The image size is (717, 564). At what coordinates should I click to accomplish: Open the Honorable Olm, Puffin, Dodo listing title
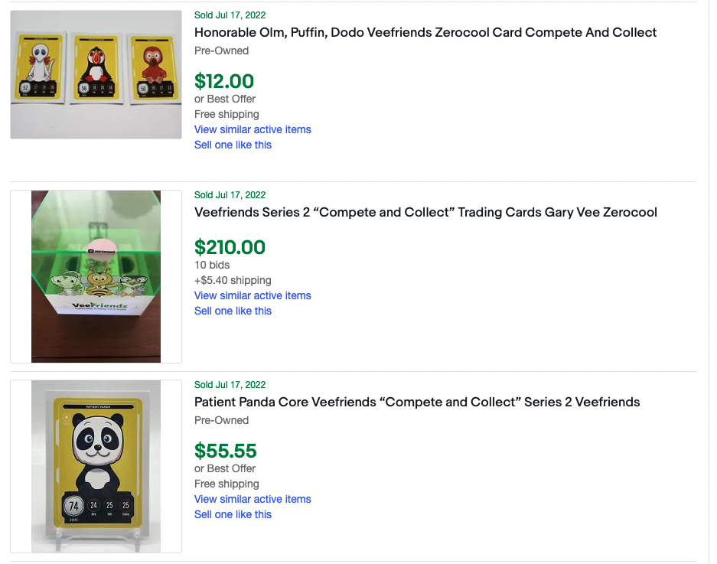425,32
